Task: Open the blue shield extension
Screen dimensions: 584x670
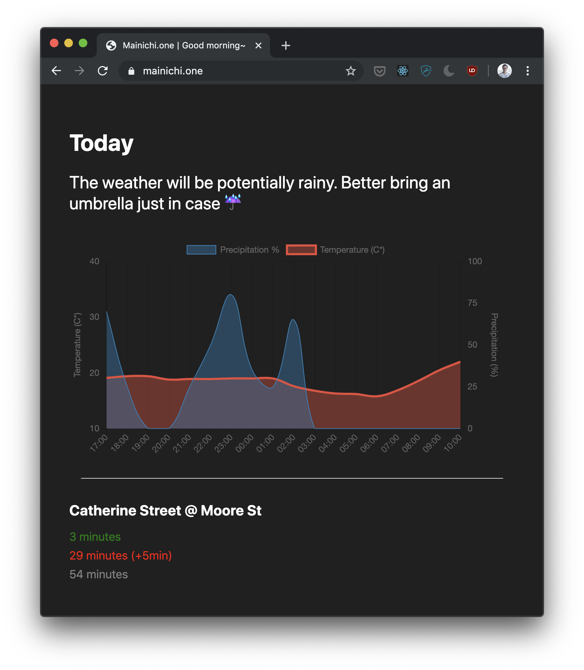Action: coord(426,71)
